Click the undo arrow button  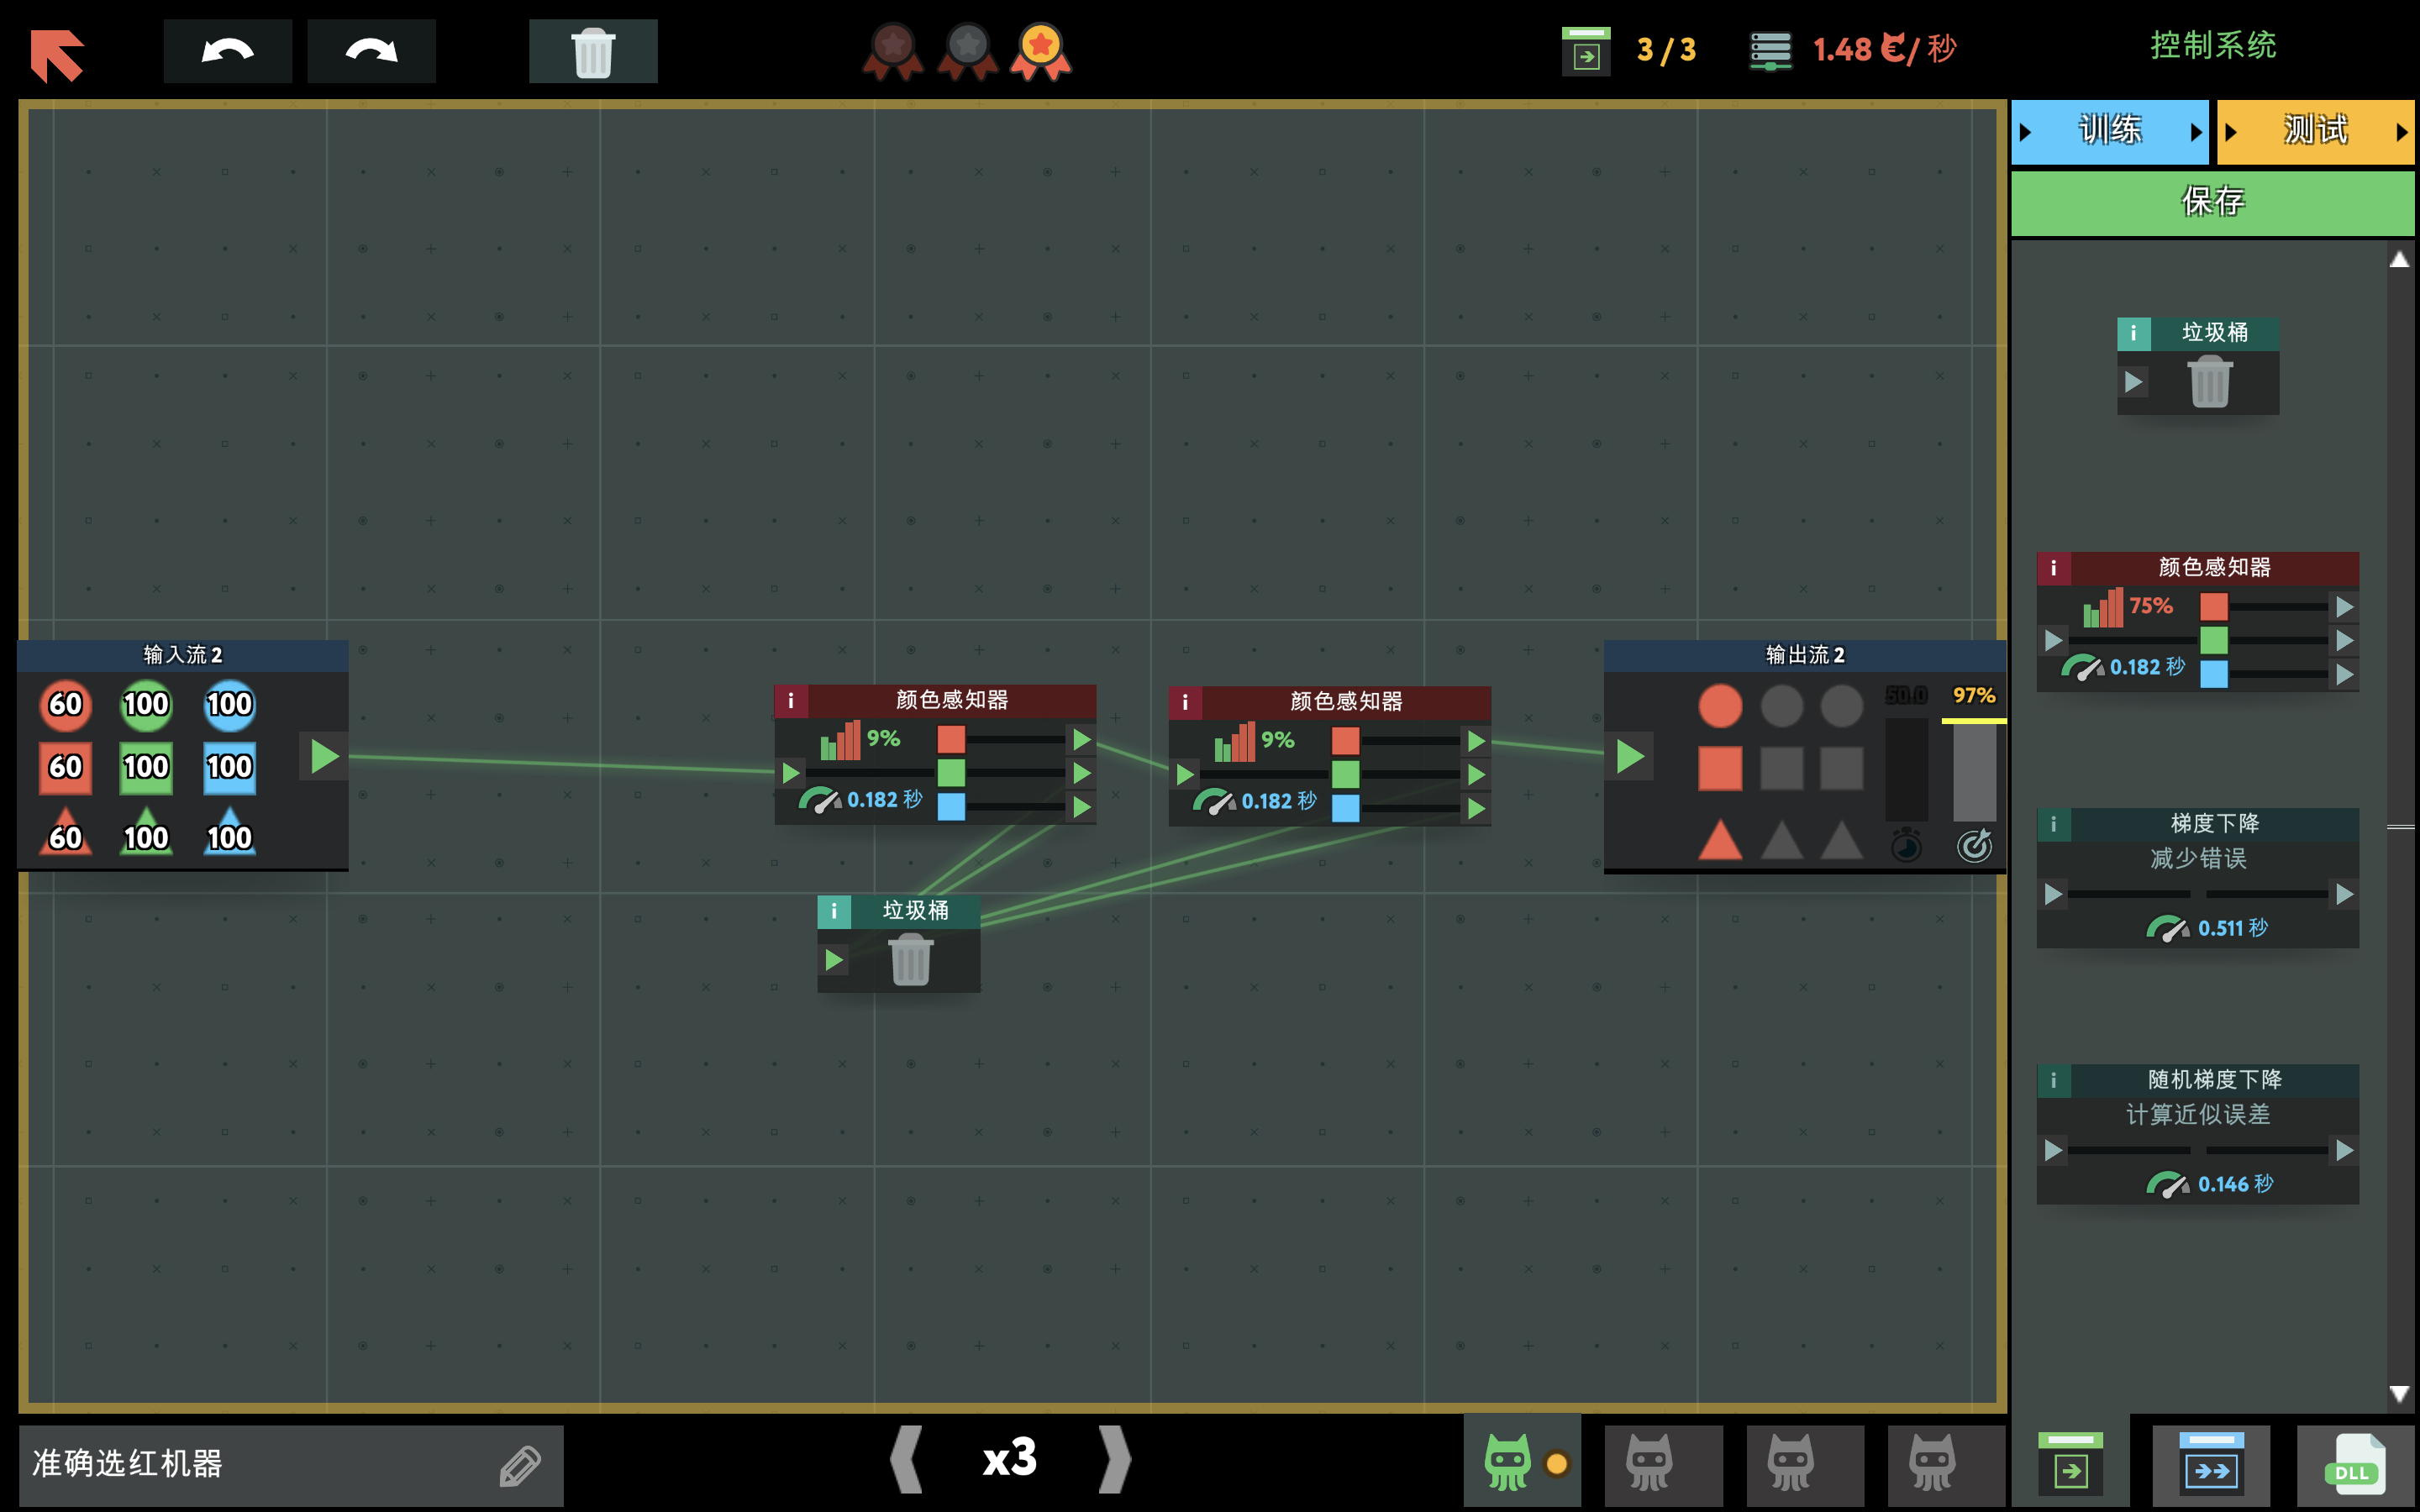227,51
